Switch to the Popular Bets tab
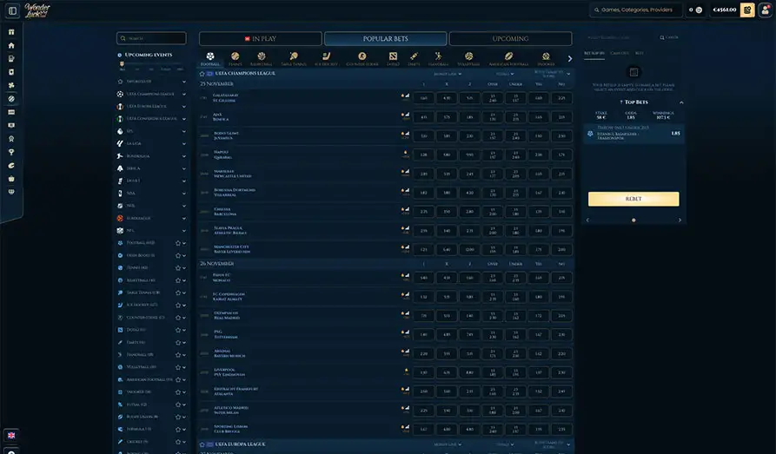Viewport: 776px width, 454px height. tap(386, 38)
